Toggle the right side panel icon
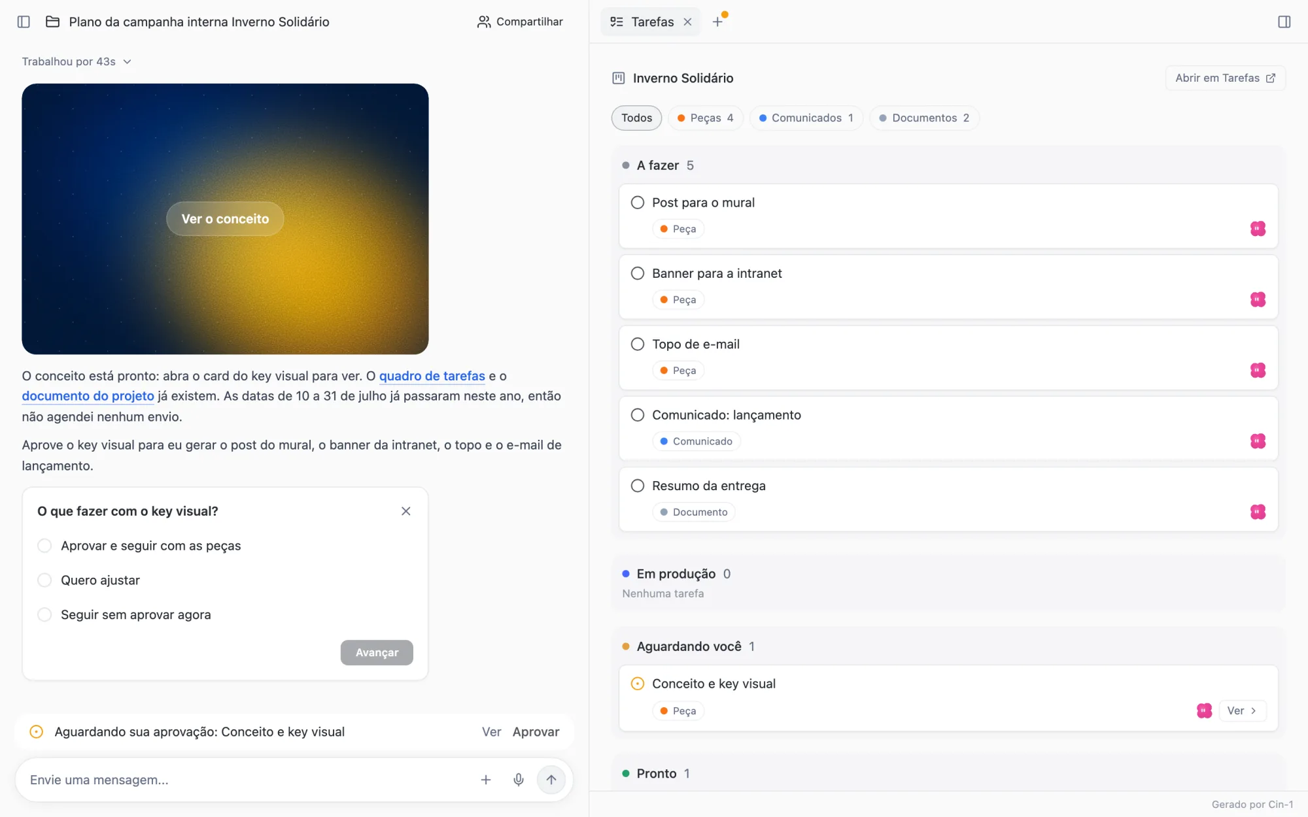Viewport: 1308px width, 817px height. 1284,22
